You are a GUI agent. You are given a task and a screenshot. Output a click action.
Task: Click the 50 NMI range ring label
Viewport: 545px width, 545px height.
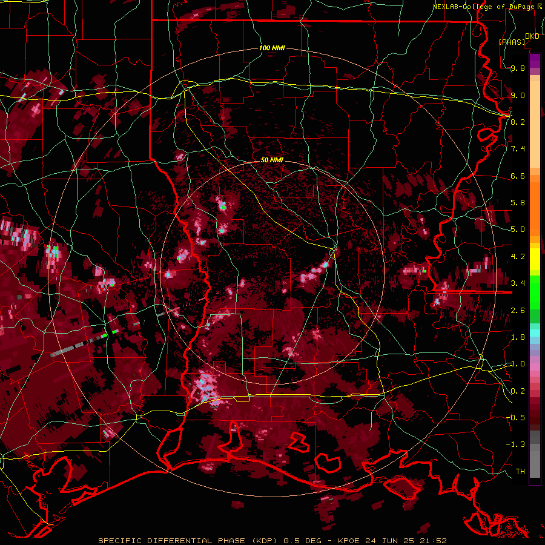pyautogui.click(x=272, y=160)
